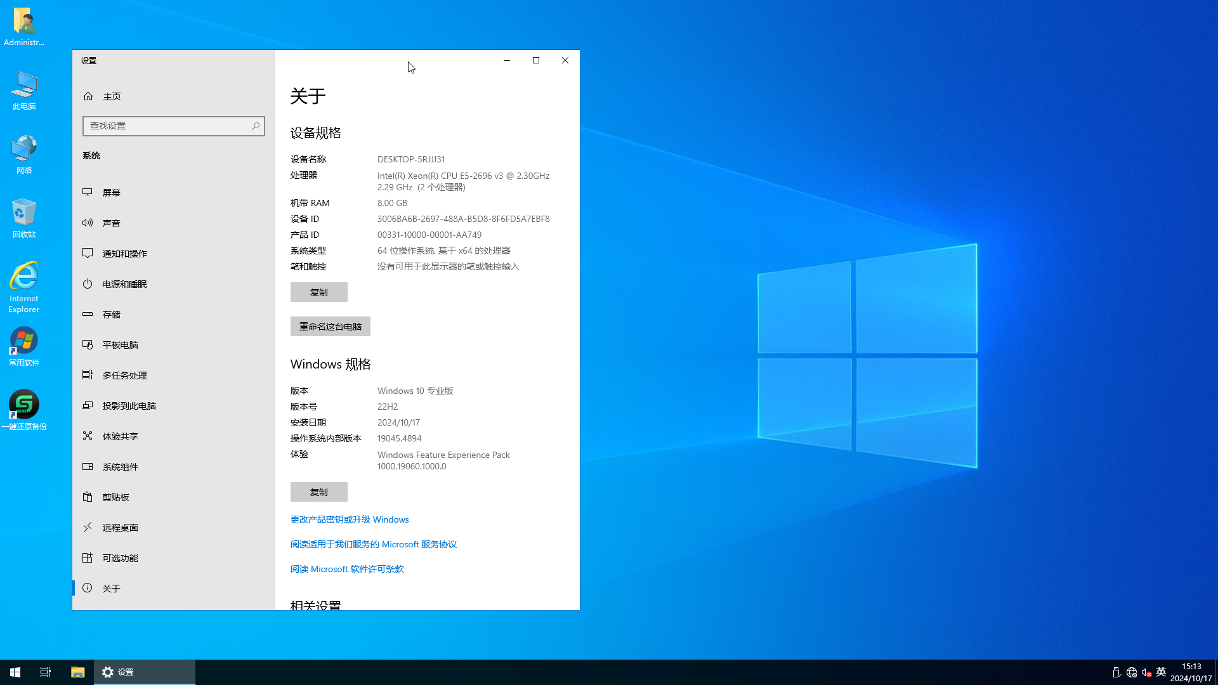Viewport: 1218px width, 685px height.
Task: Open 声音 sound settings icon
Action: 88,223
